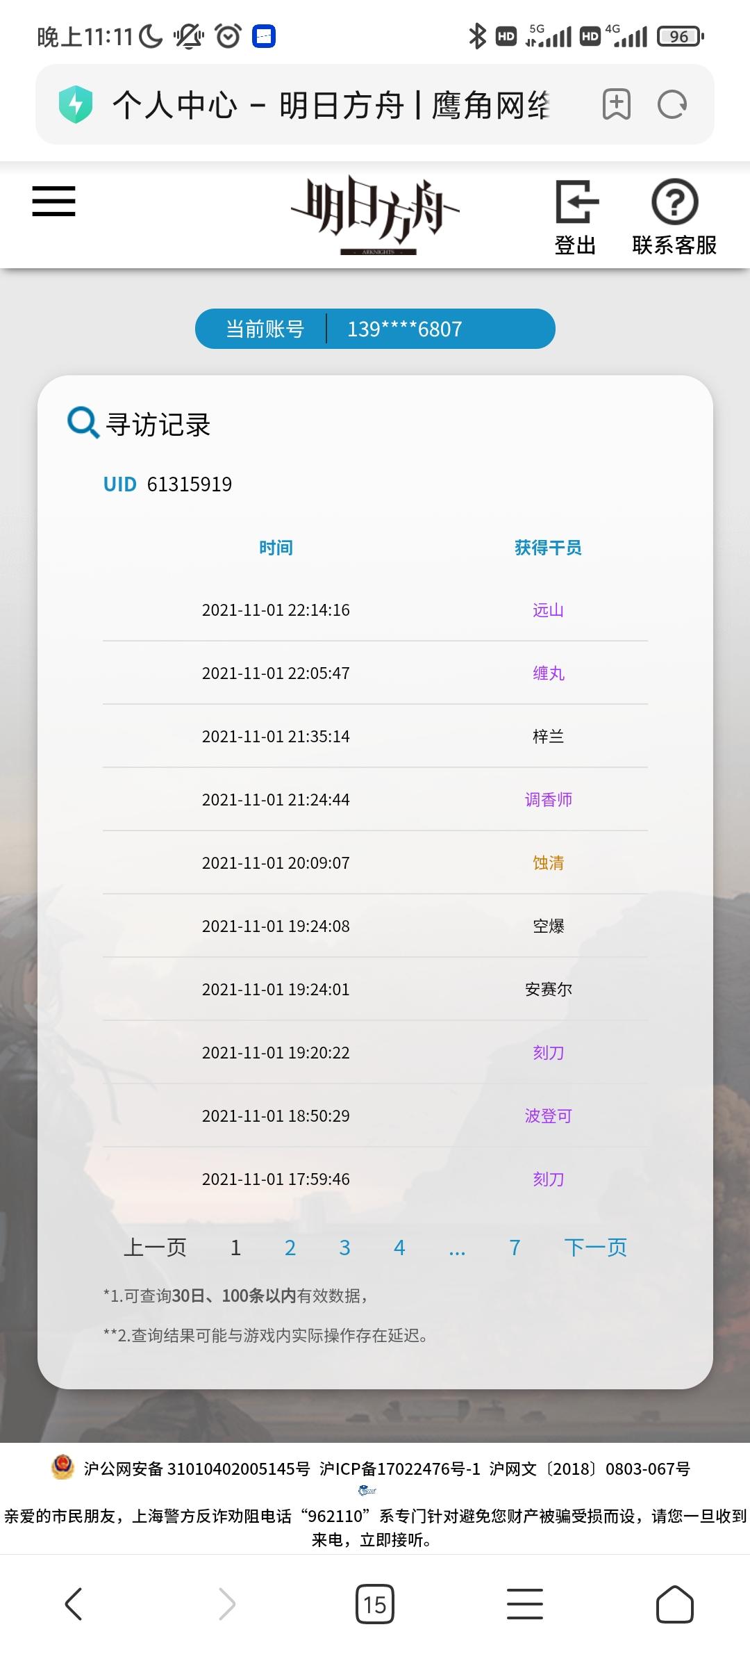Viewport: 750px width, 1668px height.
Task: Open the browser tabs counter showing 15
Action: click(x=375, y=1604)
